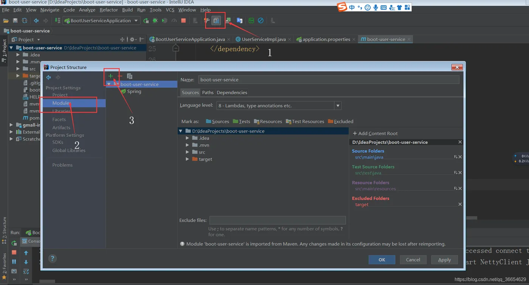
Task: Copy the module using the copy icon
Action: (130, 76)
